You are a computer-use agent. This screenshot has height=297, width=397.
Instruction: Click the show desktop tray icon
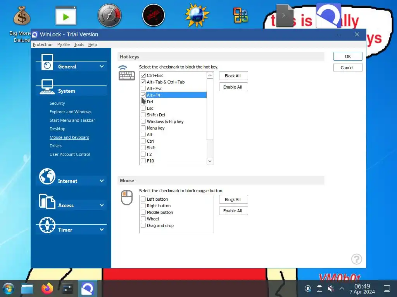387,288
